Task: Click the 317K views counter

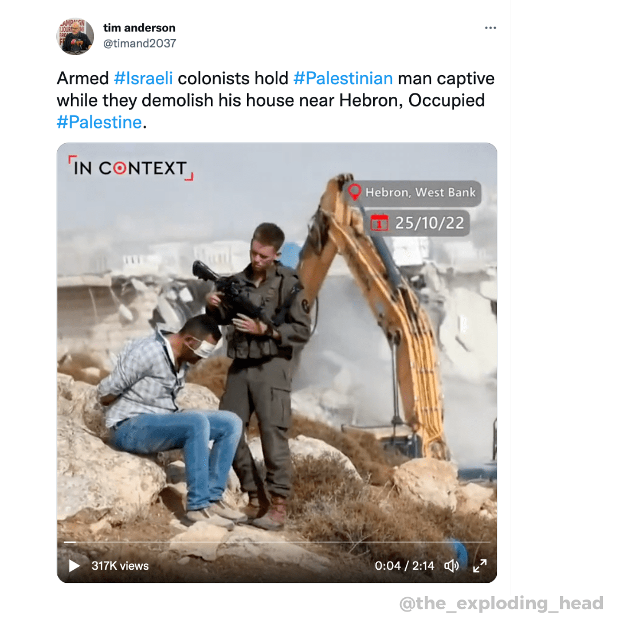Action: click(120, 566)
